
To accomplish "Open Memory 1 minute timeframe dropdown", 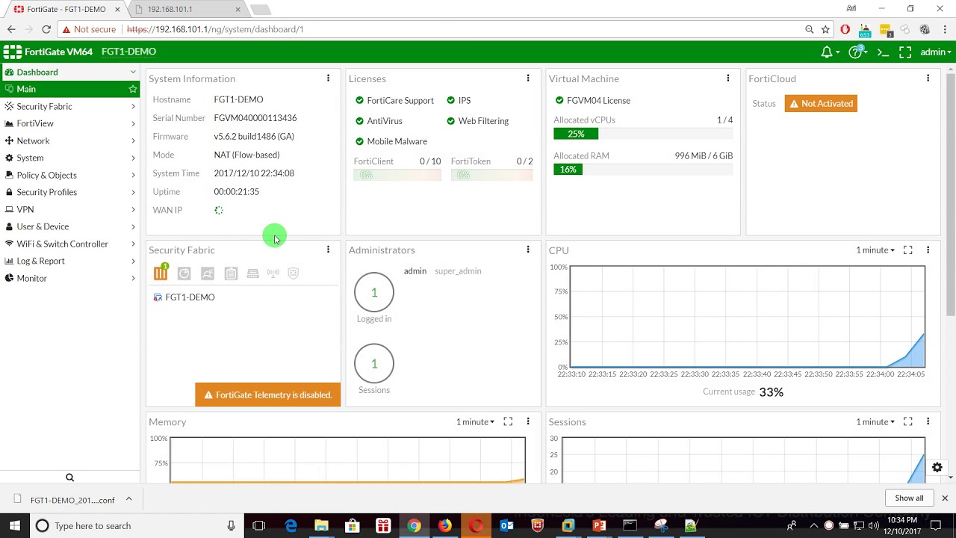I will (x=475, y=422).
